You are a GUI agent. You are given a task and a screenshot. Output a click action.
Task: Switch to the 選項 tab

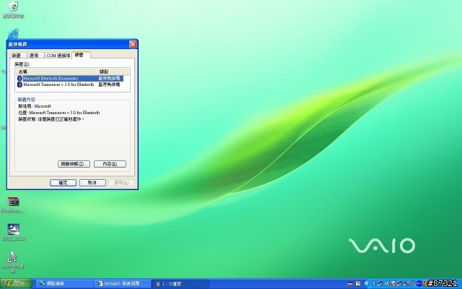click(x=34, y=56)
